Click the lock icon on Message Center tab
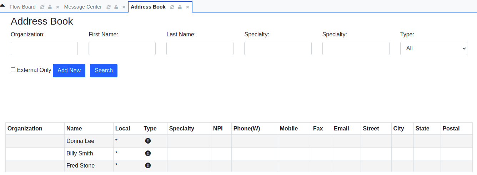 click(x=116, y=7)
